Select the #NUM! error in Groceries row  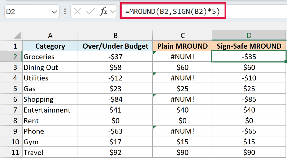point(182,57)
